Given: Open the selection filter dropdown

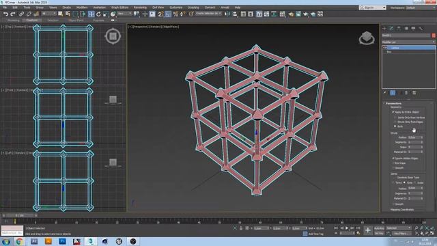Looking at the screenshot, I should tap(48, 14).
